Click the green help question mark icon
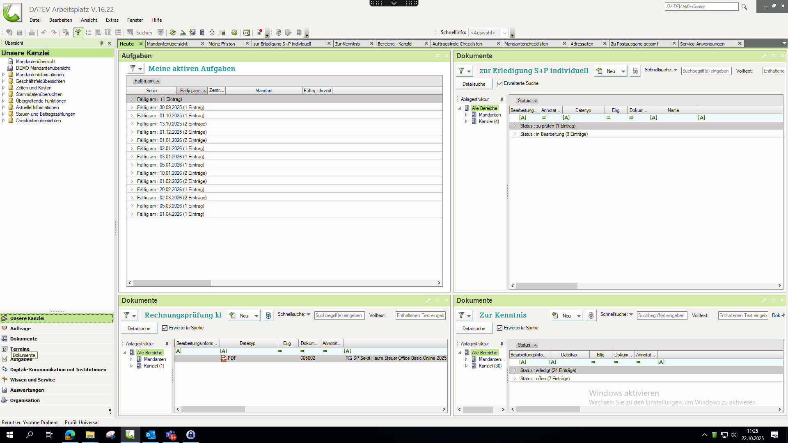788x443 pixels. tap(234, 32)
